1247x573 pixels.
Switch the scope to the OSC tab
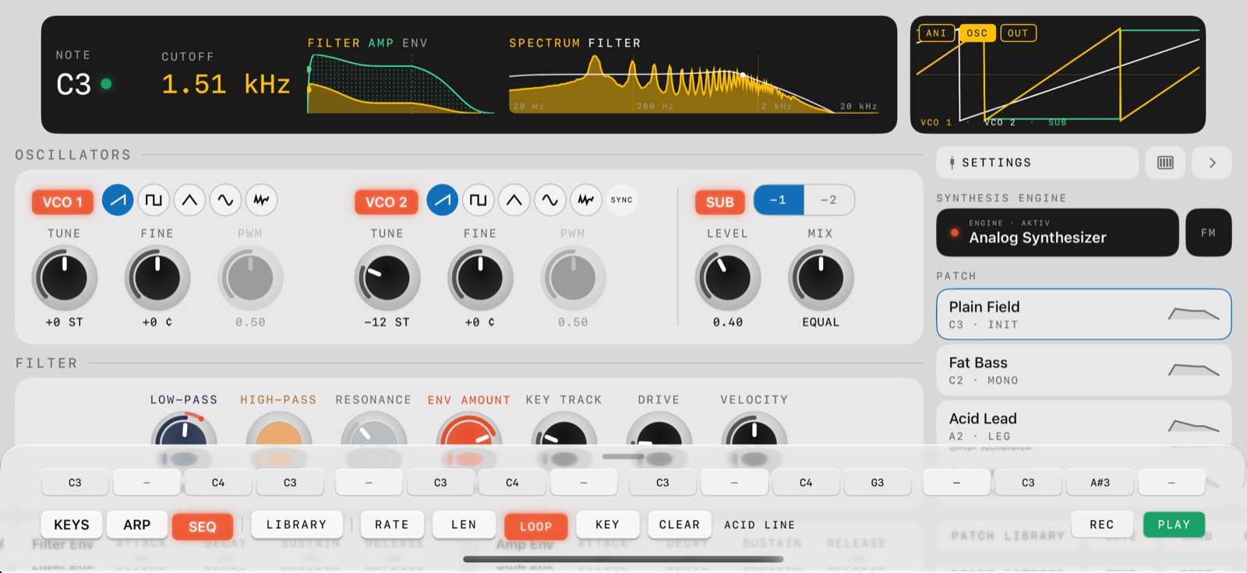pyautogui.click(x=977, y=33)
